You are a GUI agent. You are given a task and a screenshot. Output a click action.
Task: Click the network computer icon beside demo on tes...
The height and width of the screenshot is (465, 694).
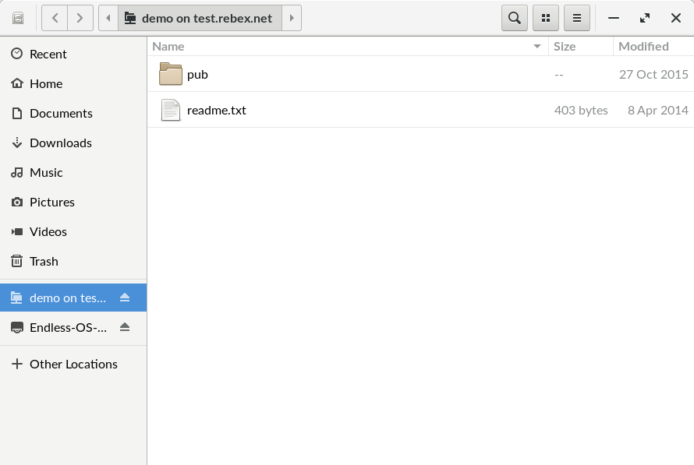tap(17, 298)
